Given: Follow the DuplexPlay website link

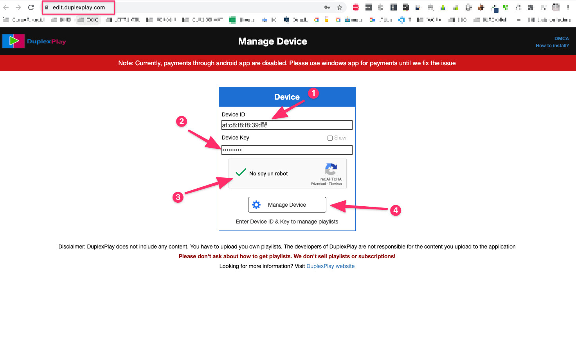Looking at the screenshot, I should (330, 266).
